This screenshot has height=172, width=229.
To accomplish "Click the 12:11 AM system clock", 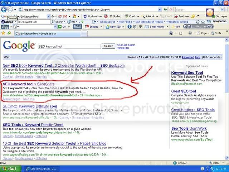I will click(x=221, y=169).
